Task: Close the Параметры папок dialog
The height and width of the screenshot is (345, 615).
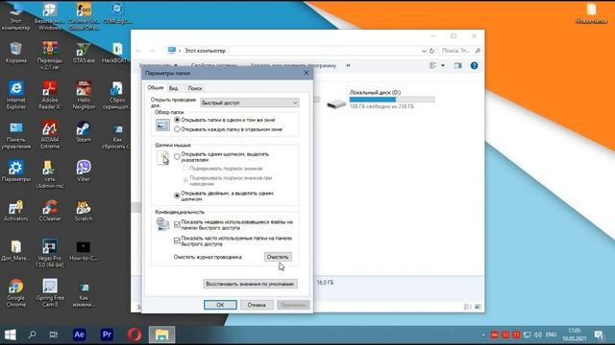Action: coord(307,73)
